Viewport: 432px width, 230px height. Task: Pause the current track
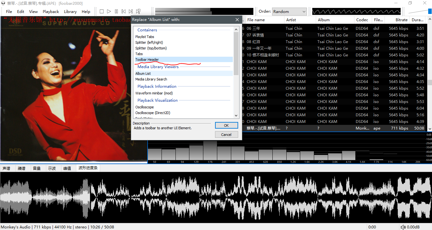point(117,11)
